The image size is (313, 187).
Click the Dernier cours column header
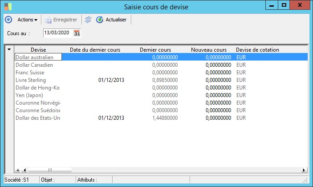point(155,50)
